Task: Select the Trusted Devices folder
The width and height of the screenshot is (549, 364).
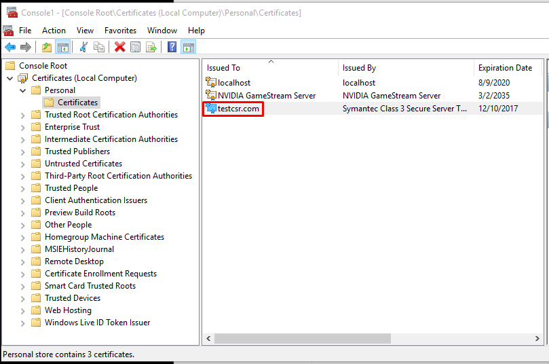Action: 66,298
